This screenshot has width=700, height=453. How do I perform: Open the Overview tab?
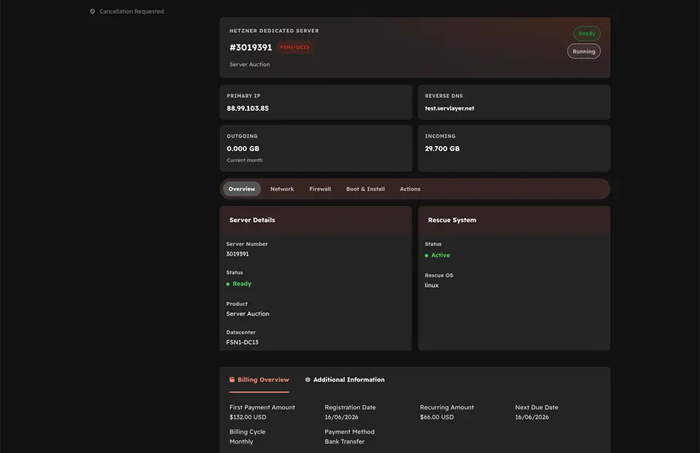point(242,189)
